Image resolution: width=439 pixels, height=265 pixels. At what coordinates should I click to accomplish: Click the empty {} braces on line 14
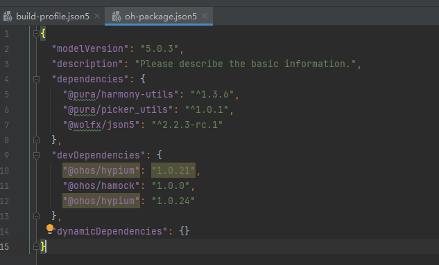tap(184, 231)
